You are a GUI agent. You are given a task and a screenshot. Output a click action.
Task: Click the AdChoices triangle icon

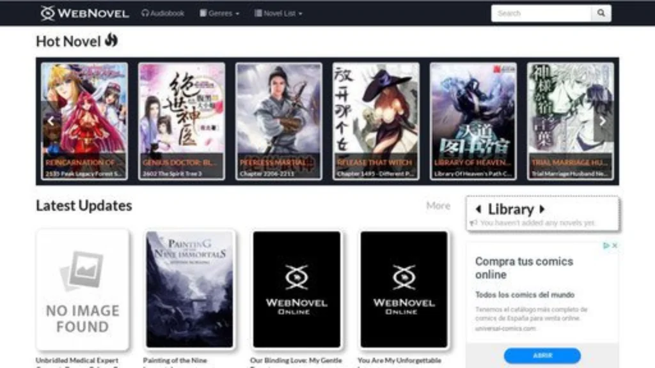coord(606,245)
